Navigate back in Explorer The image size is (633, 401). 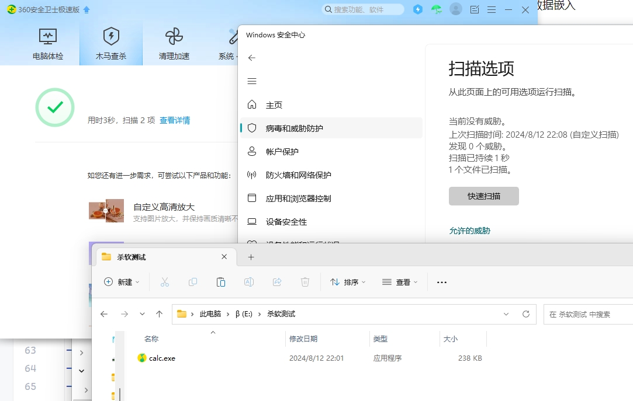[x=104, y=314]
